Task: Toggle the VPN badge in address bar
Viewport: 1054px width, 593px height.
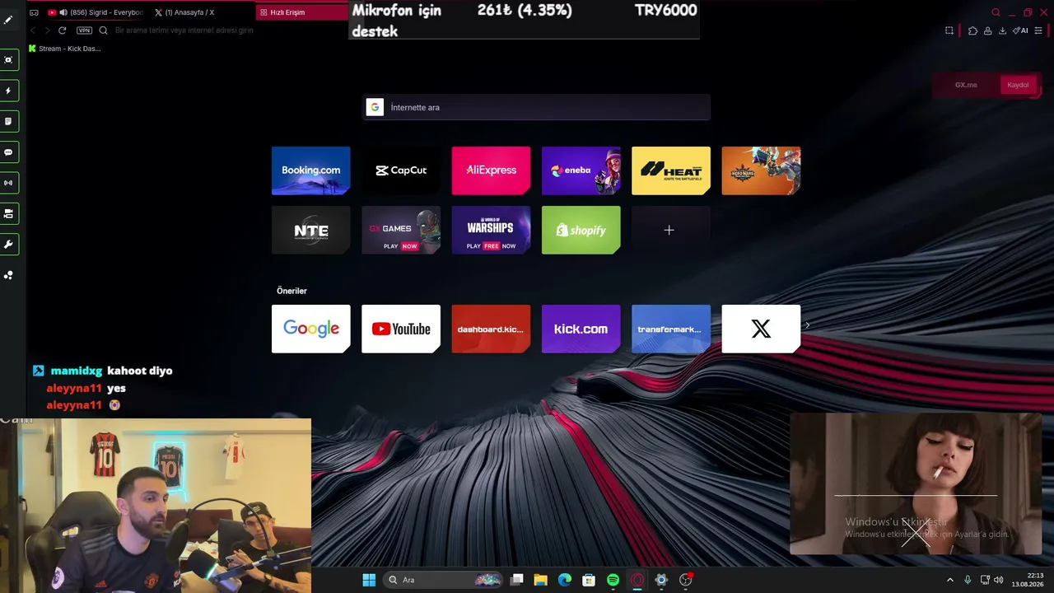Action: click(84, 30)
